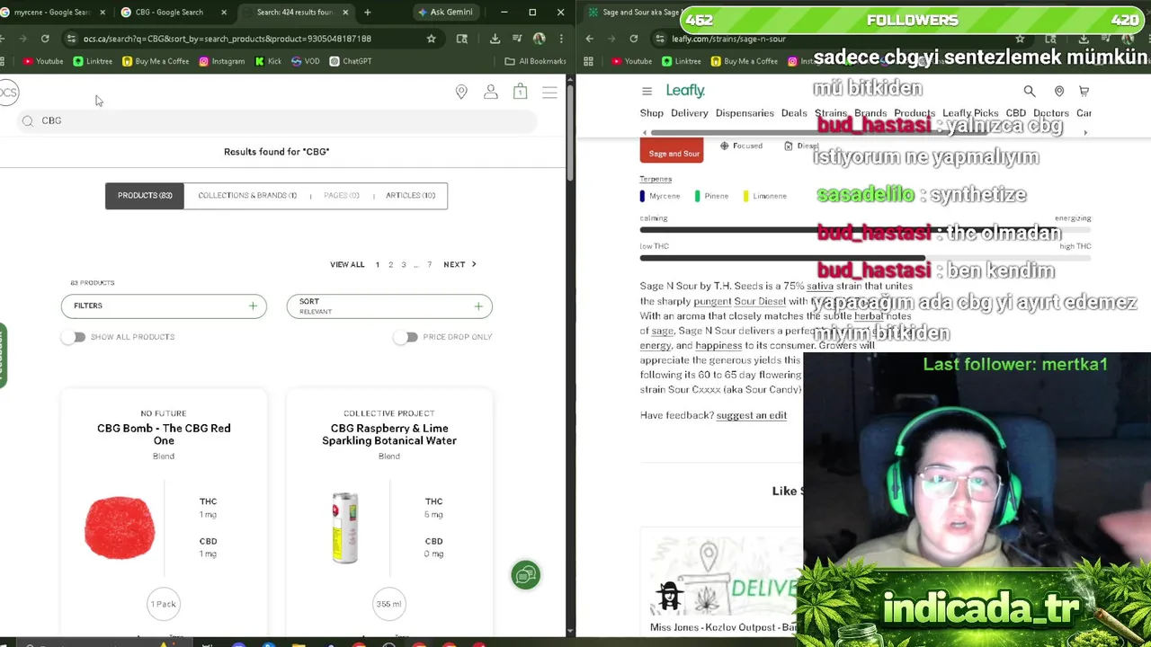Screen dimensions: 1151x647
Task: Open the Leafly location pin icon
Action: (x=1059, y=91)
